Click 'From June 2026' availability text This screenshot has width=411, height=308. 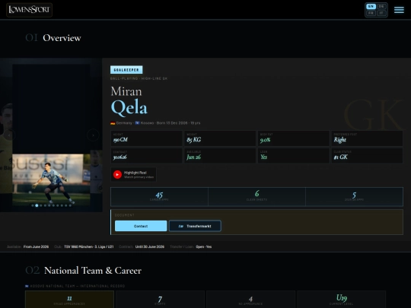tap(36, 246)
